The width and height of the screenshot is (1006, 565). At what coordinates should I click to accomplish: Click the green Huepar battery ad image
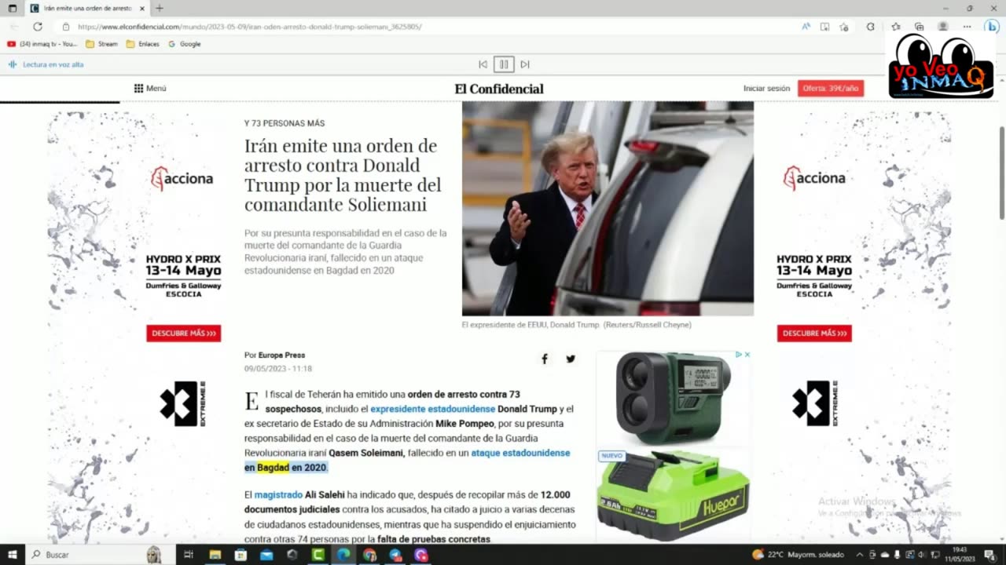coord(673,494)
